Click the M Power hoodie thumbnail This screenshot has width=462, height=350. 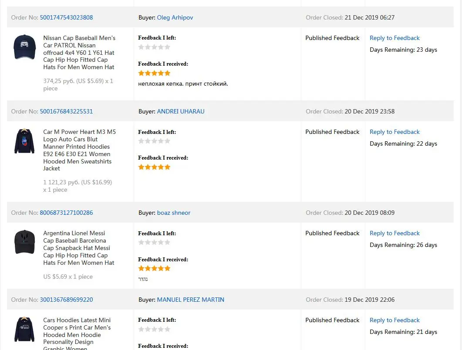pyautogui.click(x=25, y=141)
